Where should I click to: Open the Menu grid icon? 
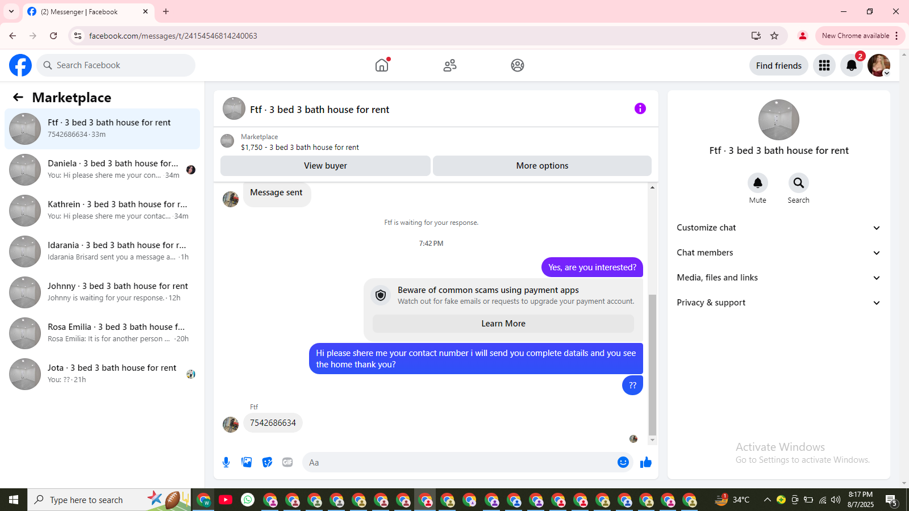tap(824, 65)
